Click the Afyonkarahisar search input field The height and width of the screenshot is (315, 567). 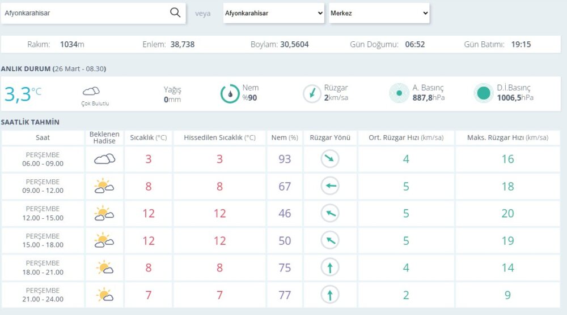(85, 12)
